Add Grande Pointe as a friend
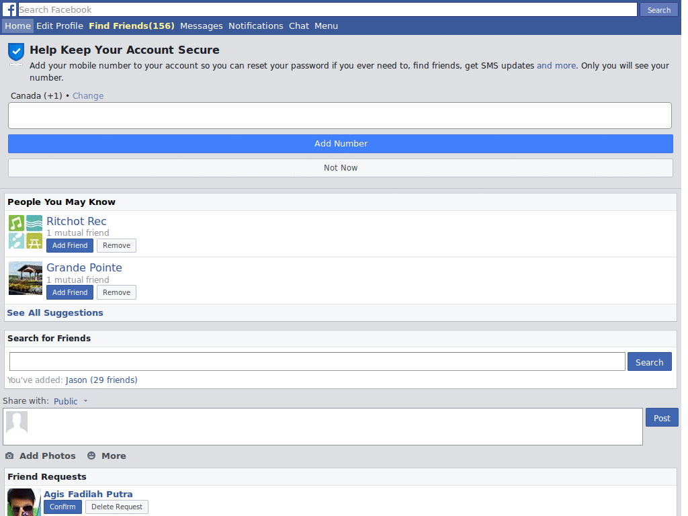Viewport: 688px width, 516px height. coord(70,292)
